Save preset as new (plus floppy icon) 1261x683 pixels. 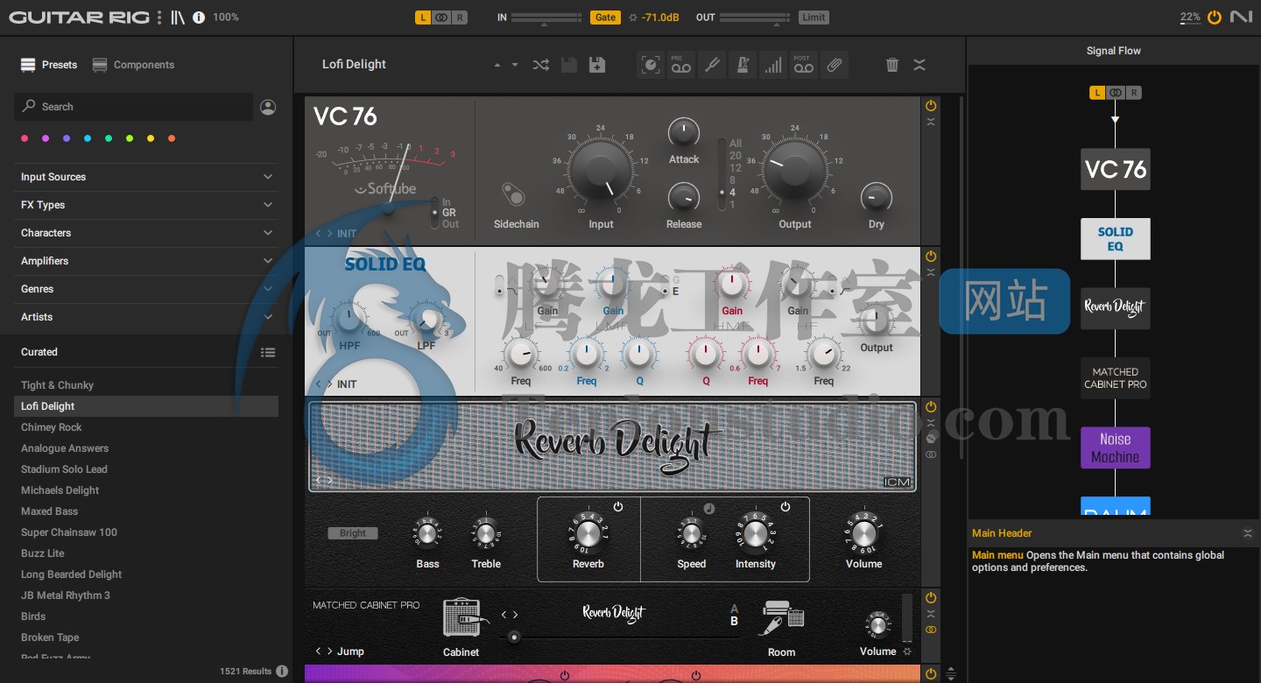pos(597,65)
